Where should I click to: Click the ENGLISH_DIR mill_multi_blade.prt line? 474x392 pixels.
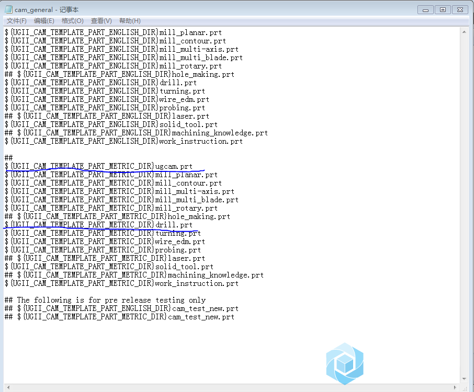(124, 57)
